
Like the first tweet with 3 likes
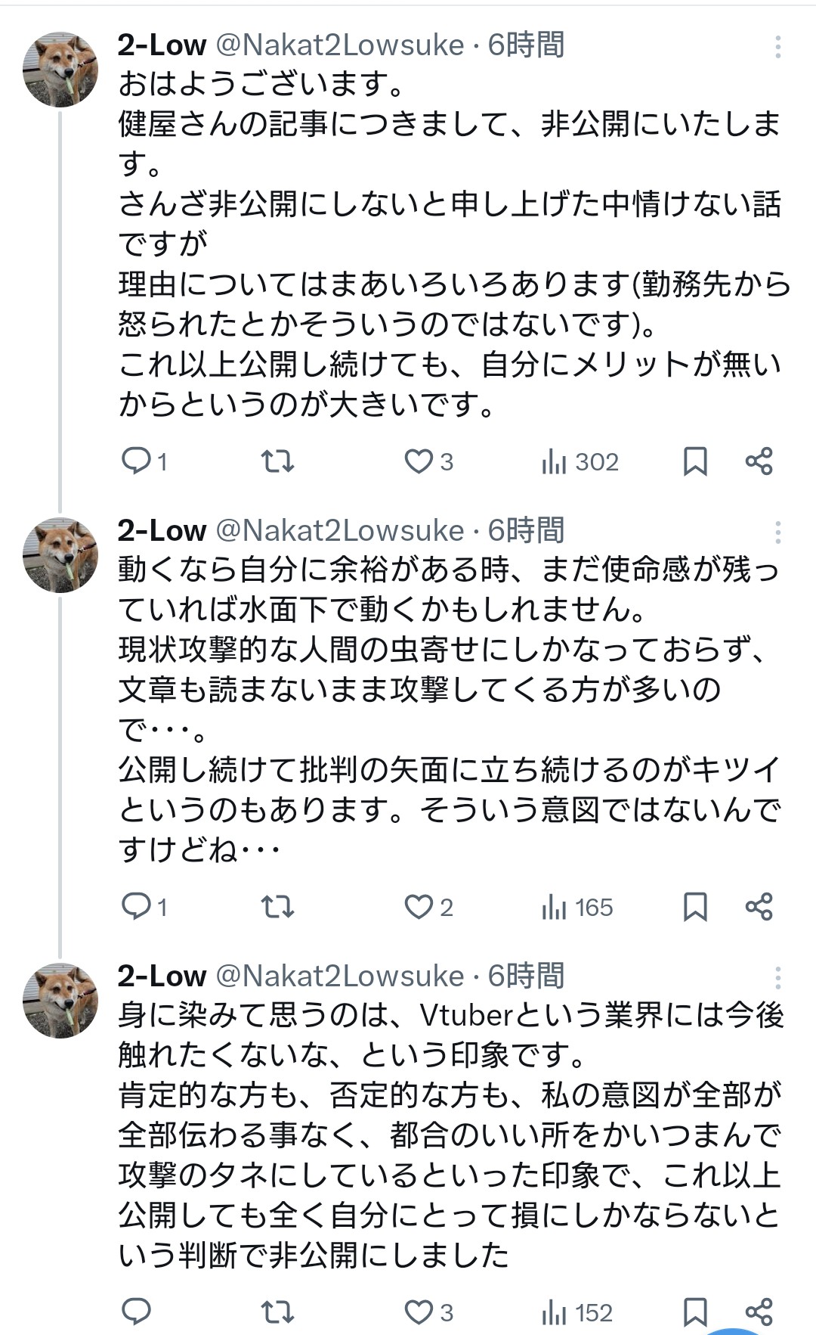(419, 461)
